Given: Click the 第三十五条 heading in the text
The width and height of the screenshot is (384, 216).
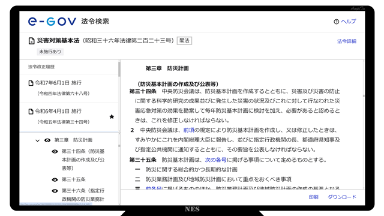Looking at the screenshot, I should (143, 160).
